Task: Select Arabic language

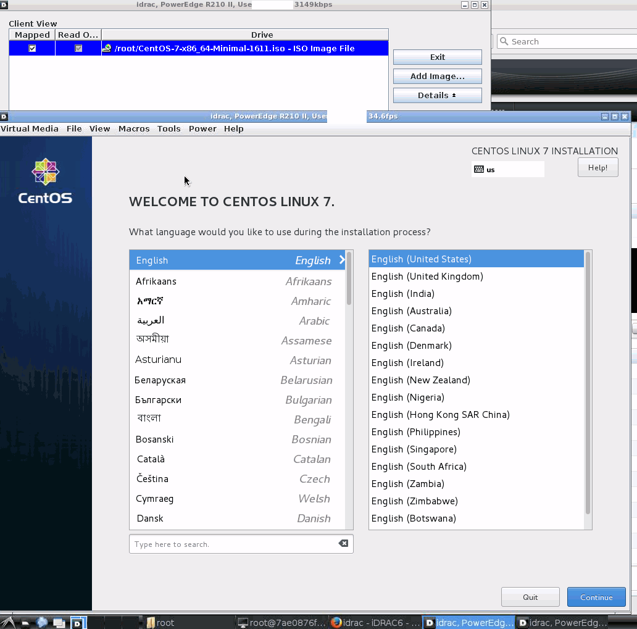Action: tap(237, 320)
